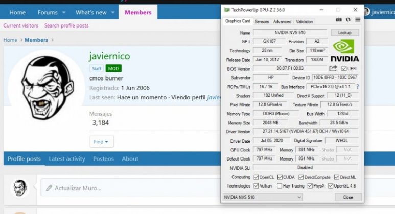
Task: Click the GPU-Z screenshot camera icon
Action: 339,20
